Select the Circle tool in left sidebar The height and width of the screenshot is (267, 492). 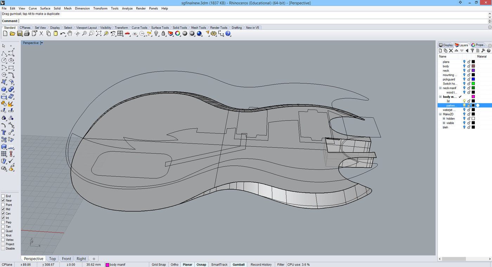pyautogui.click(x=4, y=61)
